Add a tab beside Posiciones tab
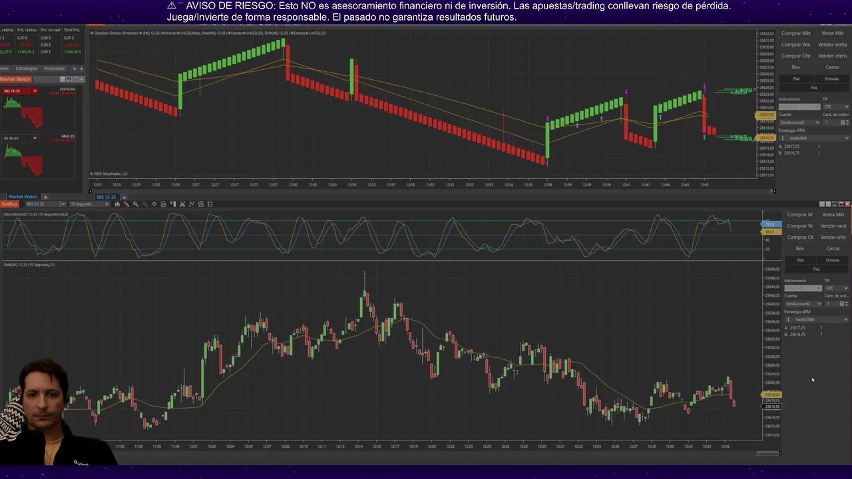The height and width of the screenshot is (479, 852). tap(75, 69)
